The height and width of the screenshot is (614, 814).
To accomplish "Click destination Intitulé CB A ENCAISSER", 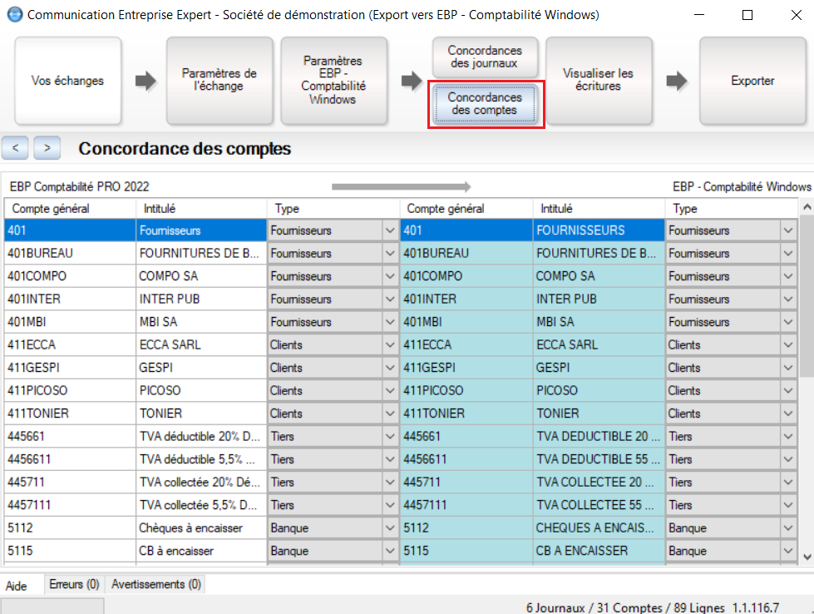I will [599, 551].
